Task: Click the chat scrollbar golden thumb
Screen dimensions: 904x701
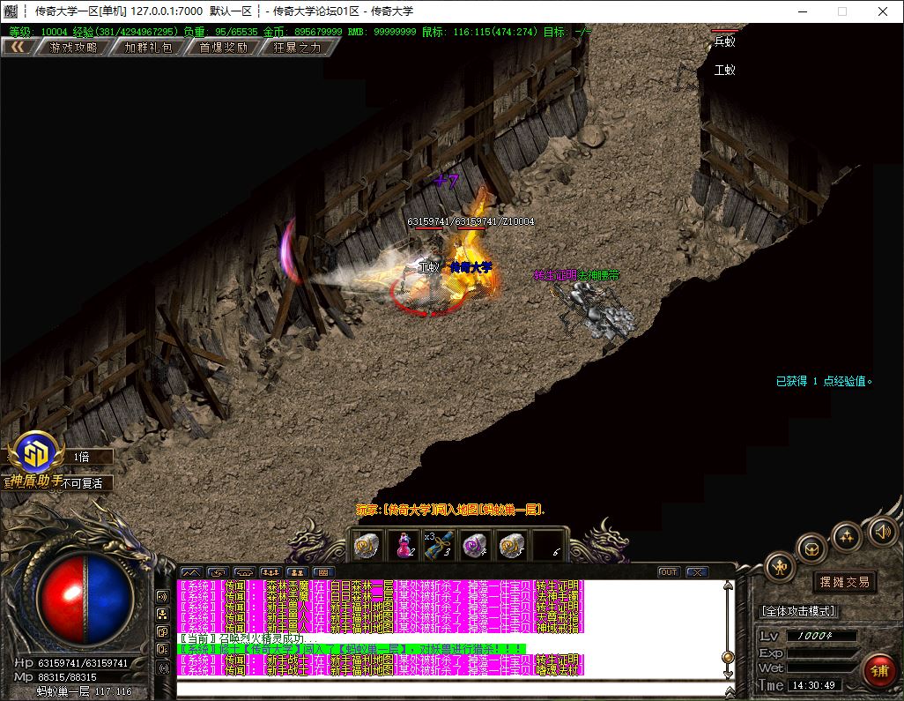Action: (728, 657)
